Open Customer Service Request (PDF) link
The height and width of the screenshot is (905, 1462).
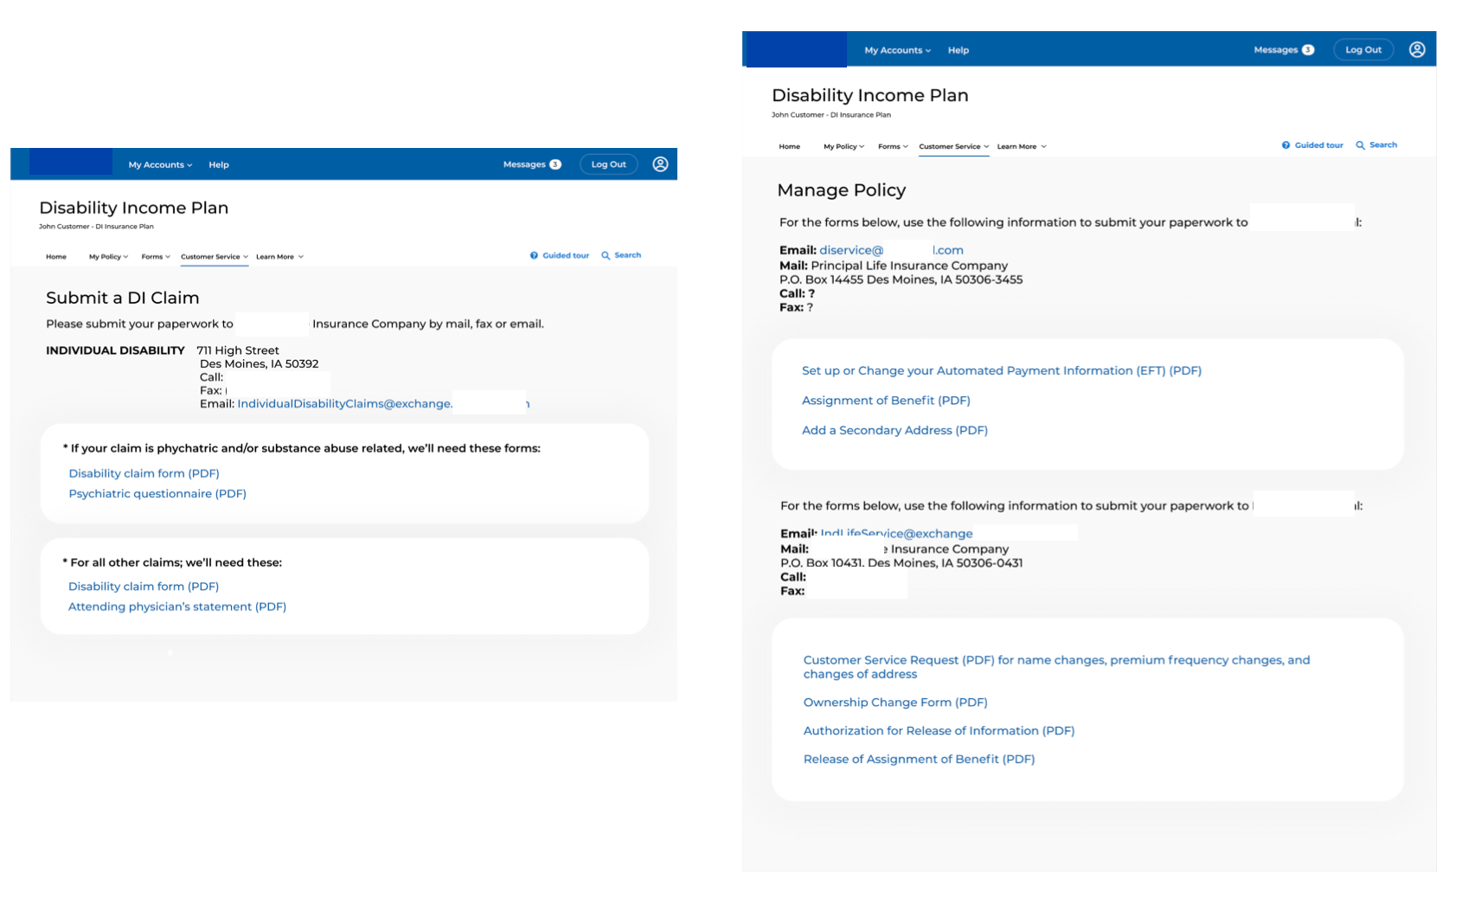pos(1056,667)
